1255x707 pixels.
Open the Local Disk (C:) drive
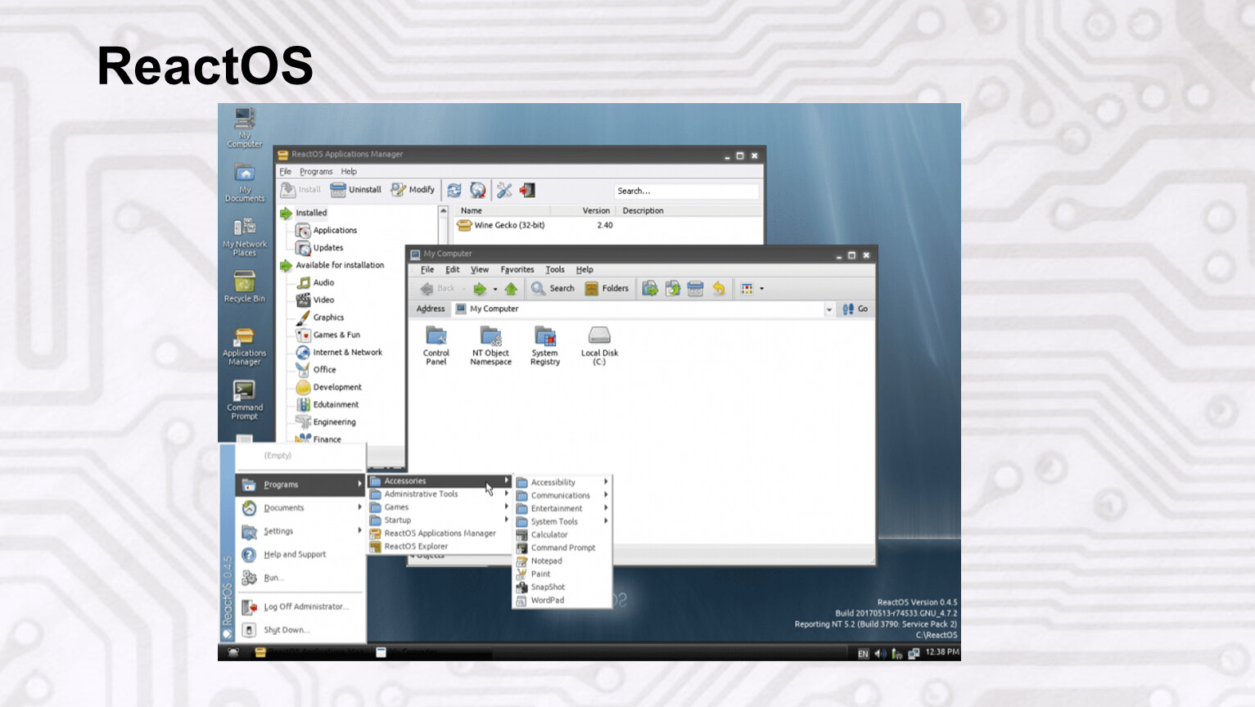coord(599,344)
